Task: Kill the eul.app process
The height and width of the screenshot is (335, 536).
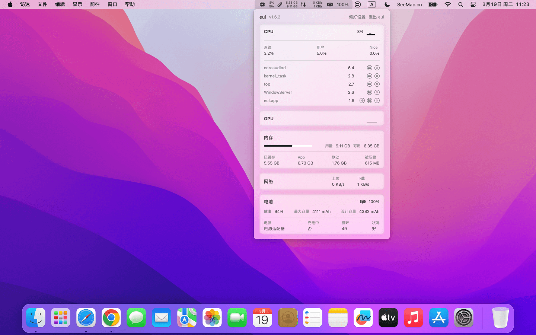Action: (377, 100)
